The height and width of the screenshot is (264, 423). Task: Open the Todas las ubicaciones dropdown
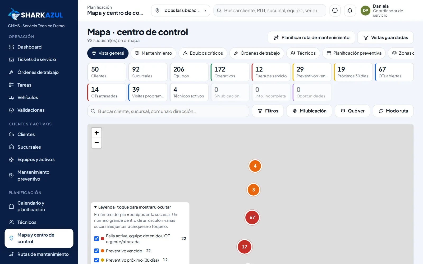coord(181,11)
